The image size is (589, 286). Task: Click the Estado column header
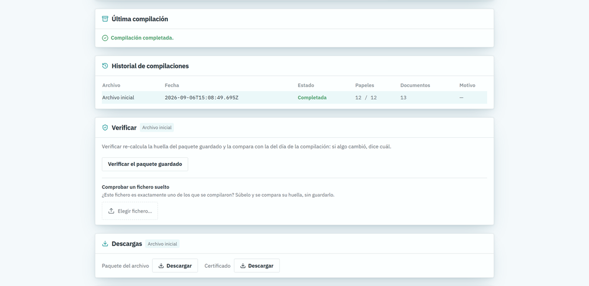tap(306, 85)
